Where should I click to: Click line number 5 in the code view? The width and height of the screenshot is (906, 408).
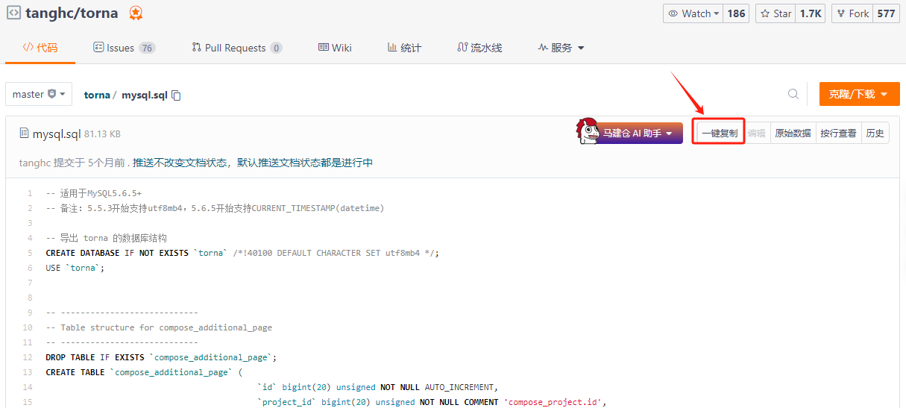pos(30,253)
